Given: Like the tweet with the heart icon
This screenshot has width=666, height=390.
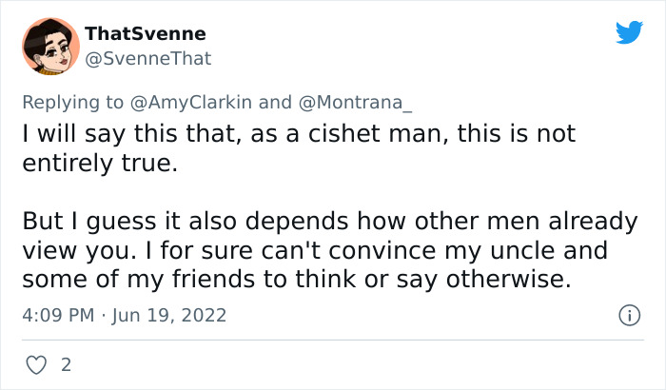Looking at the screenshot, I should (35, 364).
